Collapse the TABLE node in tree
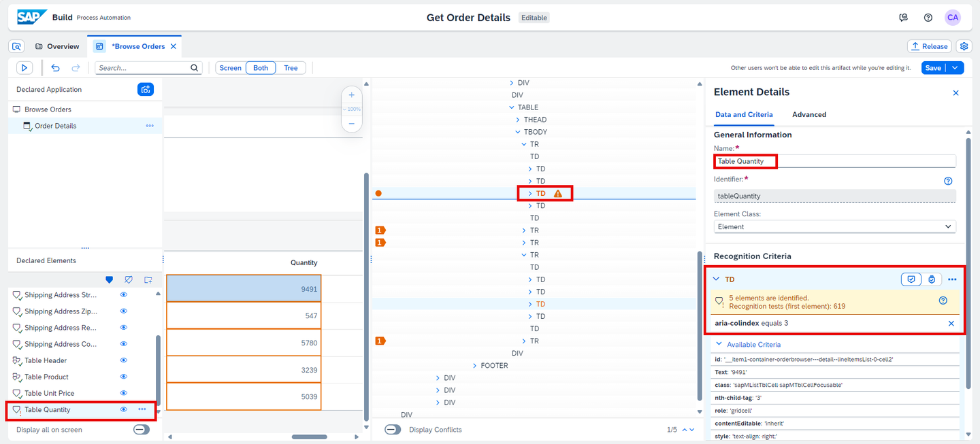This screenshot has height=444, width=980. [x=512, y=107]
